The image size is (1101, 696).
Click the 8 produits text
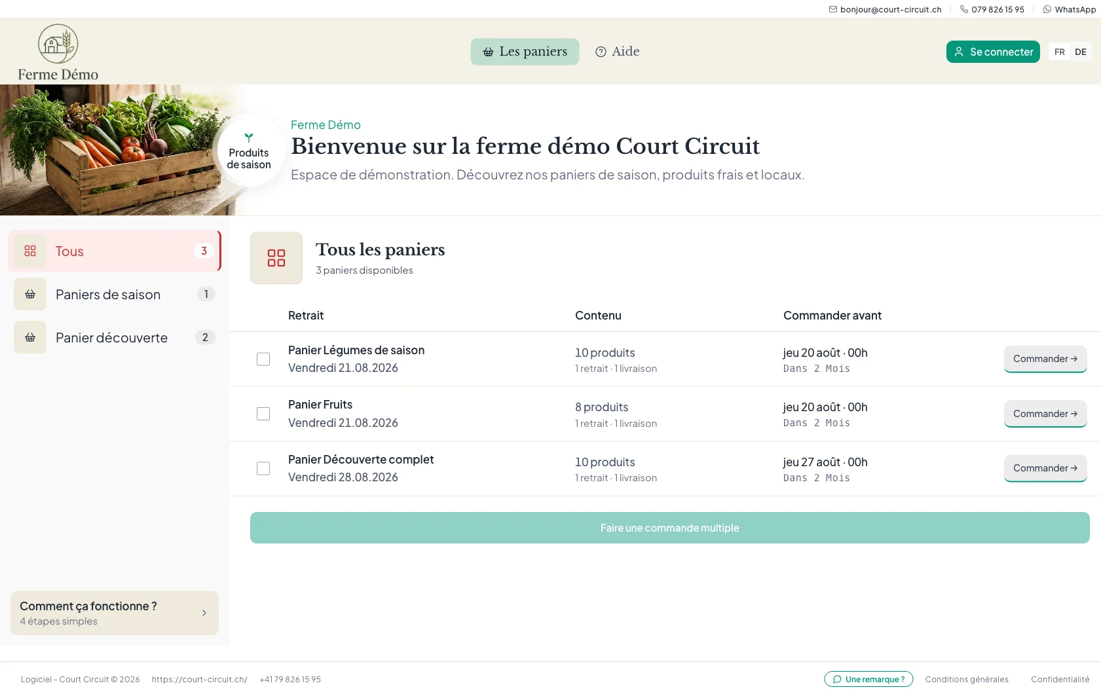(602, 407)
